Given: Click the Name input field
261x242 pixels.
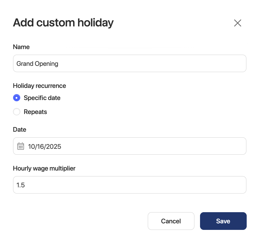Looking at the screenshot, I should pos(129,64).
